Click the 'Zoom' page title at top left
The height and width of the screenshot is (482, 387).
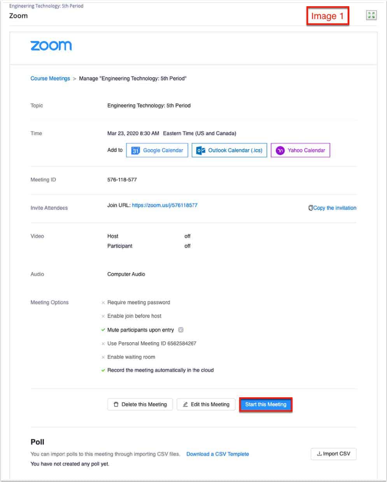18,16
